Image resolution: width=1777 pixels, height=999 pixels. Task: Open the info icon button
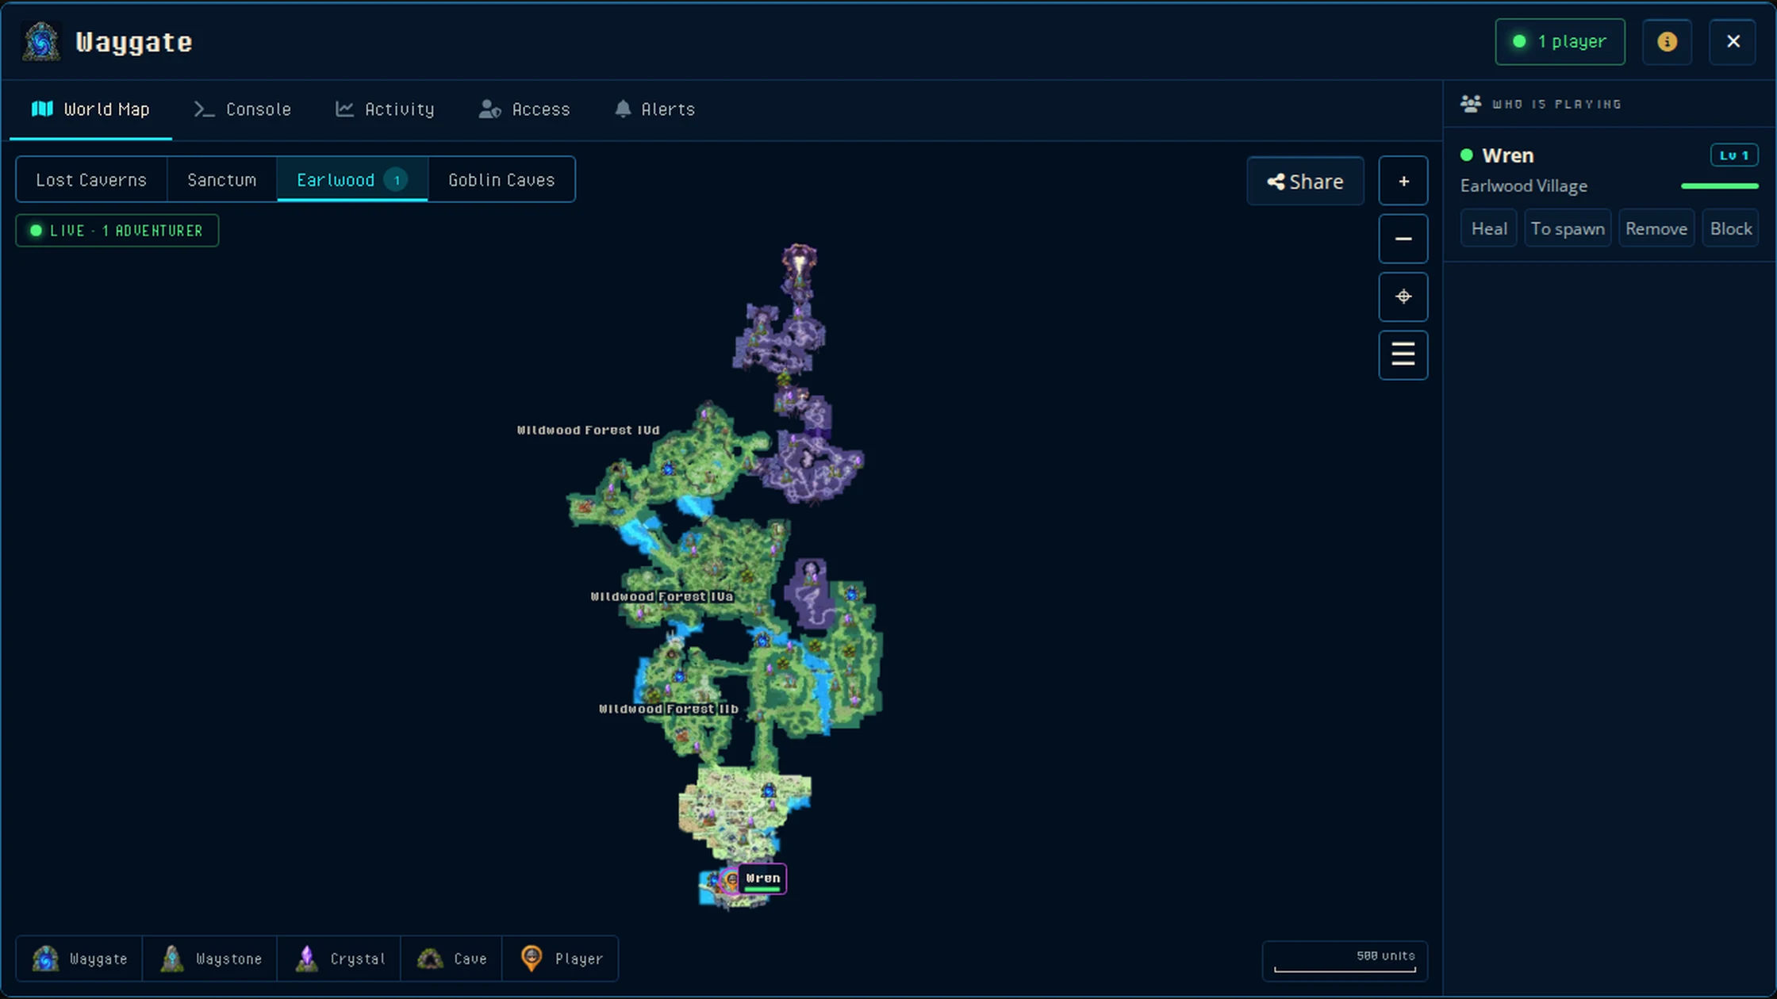(1667, 41)
